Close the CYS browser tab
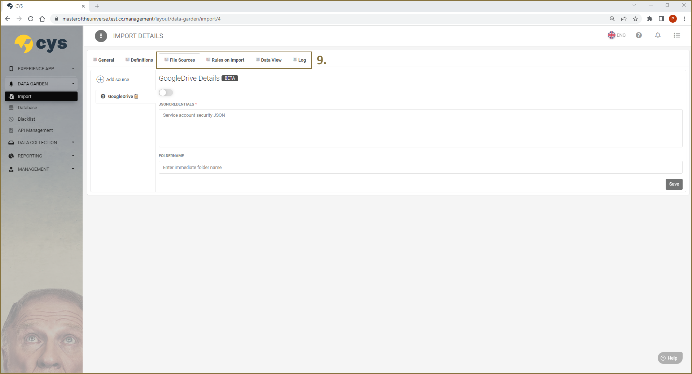Screen dimensions: 692x374 pyautogui.click(x=83, y=6)
